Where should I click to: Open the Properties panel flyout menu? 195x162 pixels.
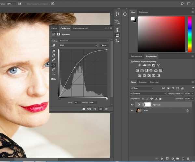pyautogui.click(x=111, y=28)
